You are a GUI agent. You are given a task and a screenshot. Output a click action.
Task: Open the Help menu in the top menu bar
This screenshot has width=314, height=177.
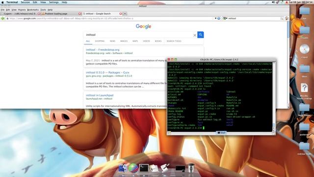[x=64, y=2]
